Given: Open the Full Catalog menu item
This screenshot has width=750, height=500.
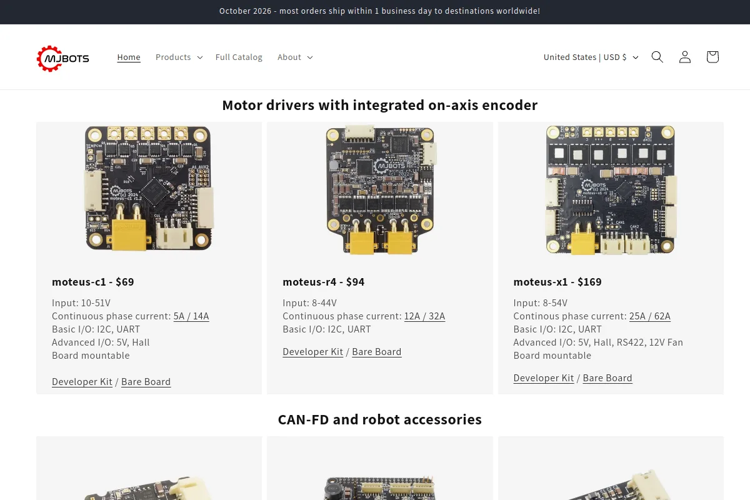Looking at the screenshot, I should (x=239, y=57).
